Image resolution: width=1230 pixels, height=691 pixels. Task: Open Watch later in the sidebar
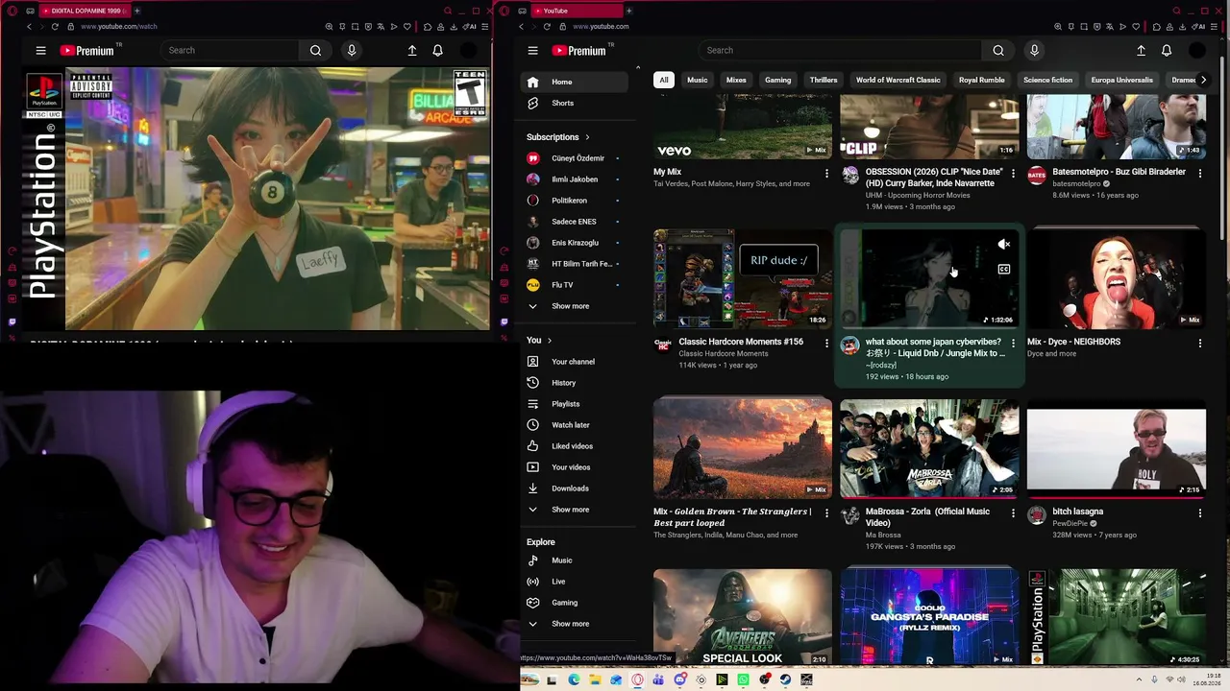point(575,425)
